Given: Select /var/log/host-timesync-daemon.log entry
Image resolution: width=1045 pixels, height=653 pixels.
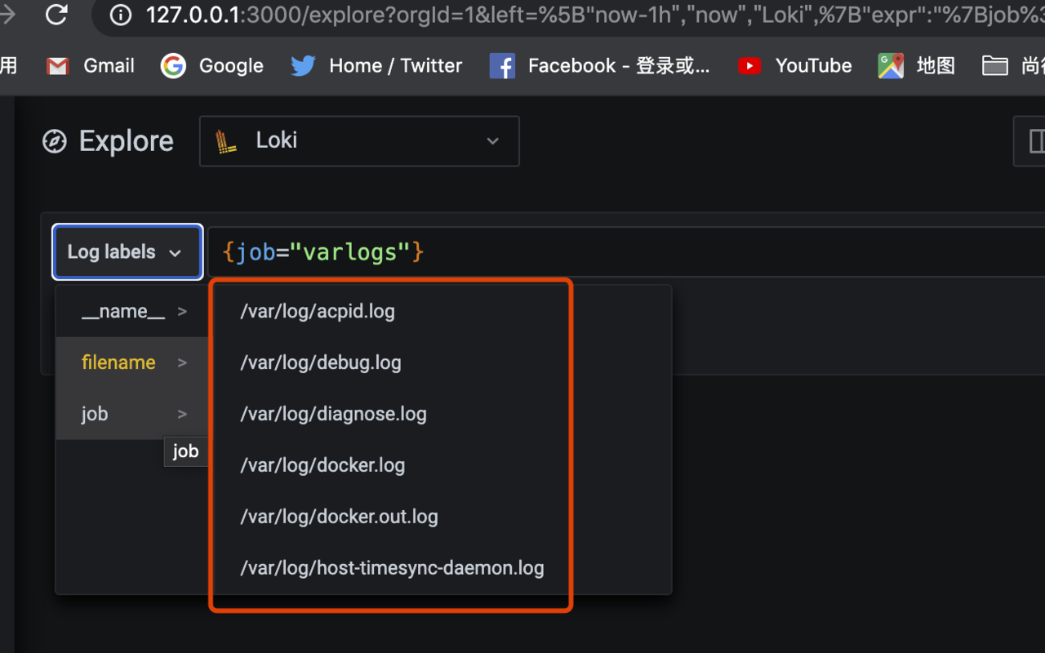Looking at the screenshot, I should 392,568.
